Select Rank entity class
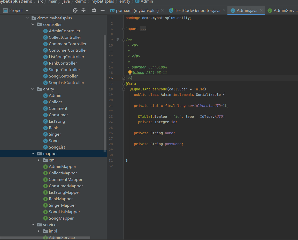The image size is (298, 240). [x=53, y=128]
